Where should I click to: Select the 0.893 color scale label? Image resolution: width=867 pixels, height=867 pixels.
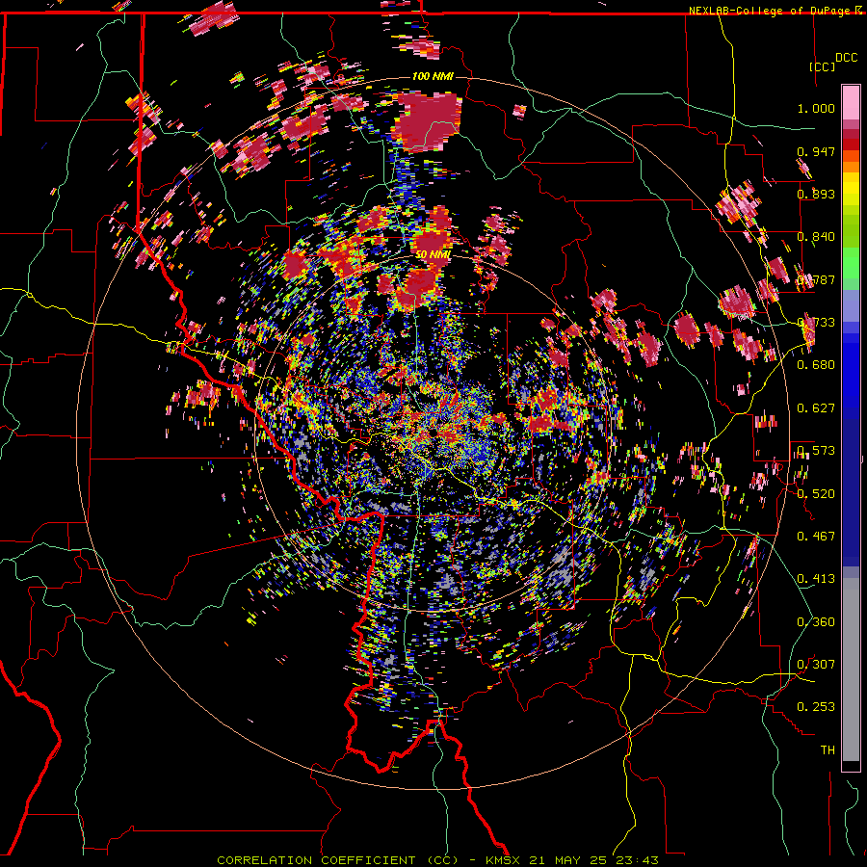[816, 194]
